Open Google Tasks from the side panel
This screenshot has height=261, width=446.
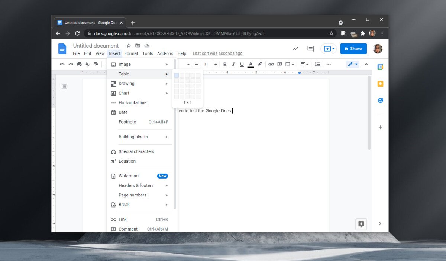click(x=380, y=100)
